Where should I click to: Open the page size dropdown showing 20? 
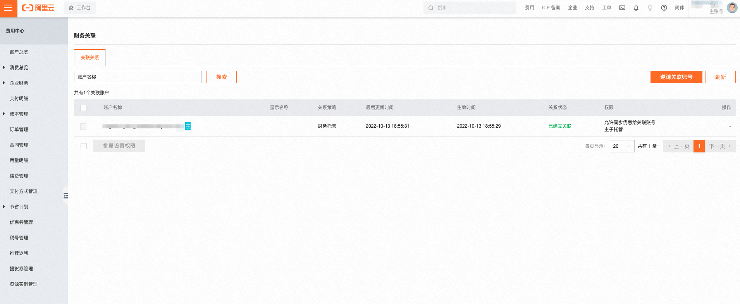(x=622, y=146)
